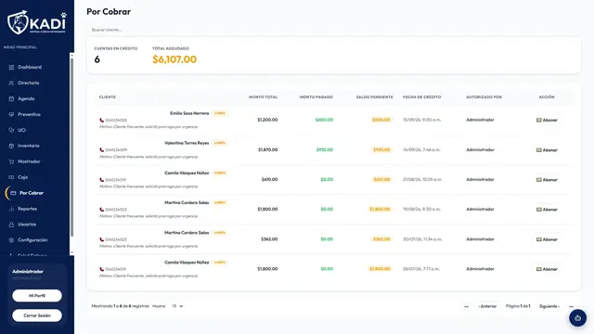Click phone icon for Martina Cordero $362.00 row
594x334 pixels.
101,239
